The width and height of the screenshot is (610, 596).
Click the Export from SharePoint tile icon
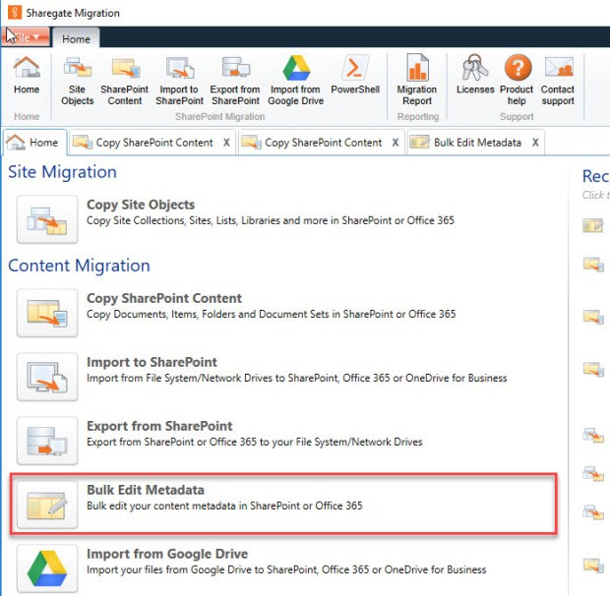(47, 440)
